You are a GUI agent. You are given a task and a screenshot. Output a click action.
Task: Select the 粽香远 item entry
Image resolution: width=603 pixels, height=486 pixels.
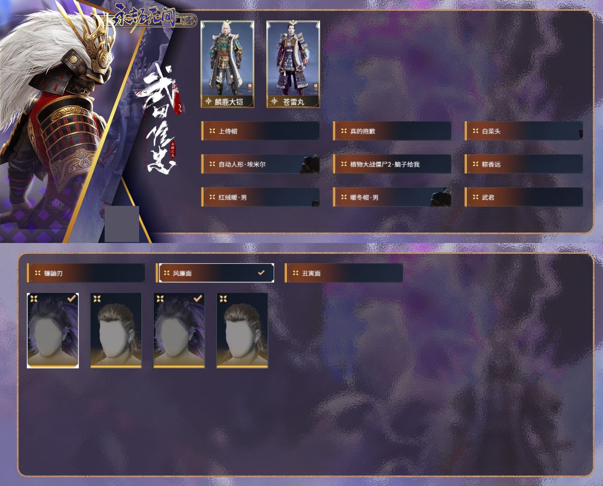(x=524, y=164)
